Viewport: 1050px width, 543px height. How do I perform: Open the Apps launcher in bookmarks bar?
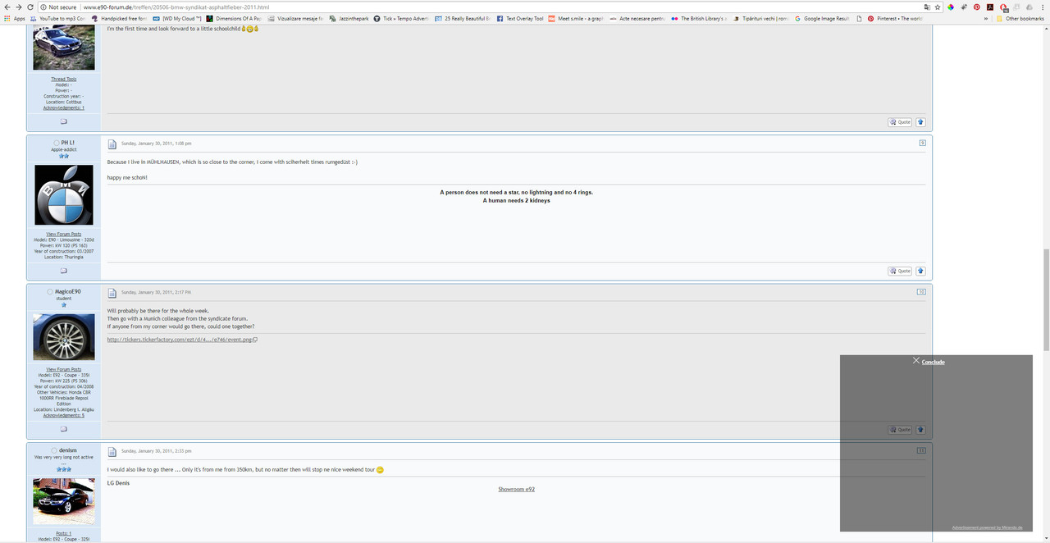pyautogui.click(x=15, y=18)
